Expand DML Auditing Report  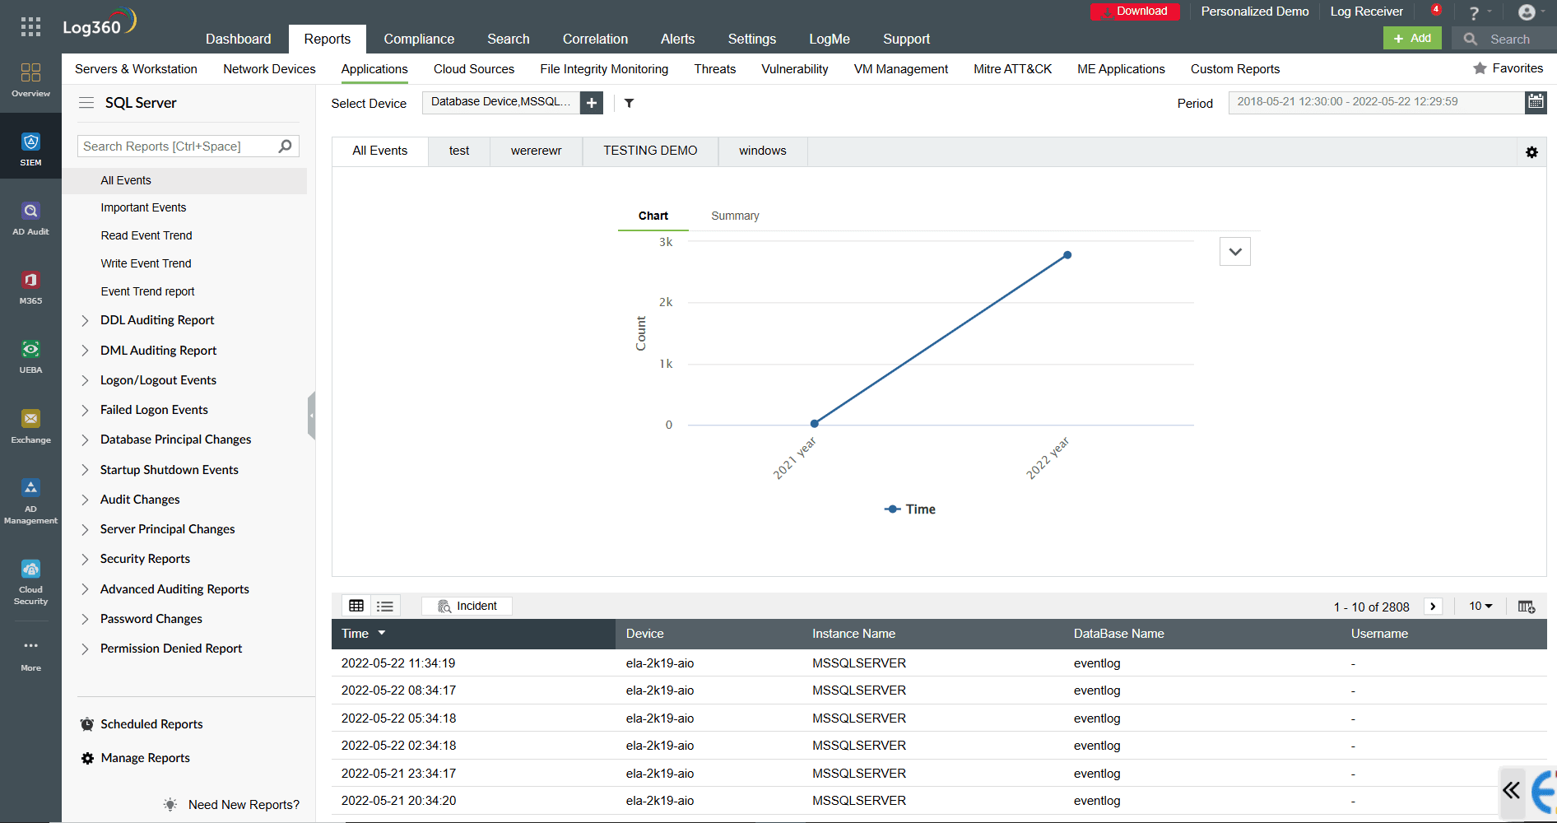point(85,351)
